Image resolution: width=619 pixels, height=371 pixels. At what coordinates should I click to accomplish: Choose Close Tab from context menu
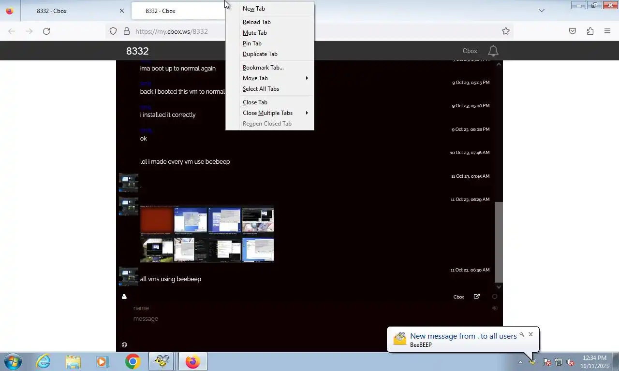[270, 102]
